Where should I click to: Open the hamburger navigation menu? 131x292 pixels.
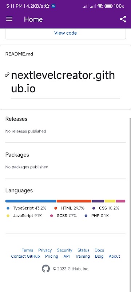point(9,19)
